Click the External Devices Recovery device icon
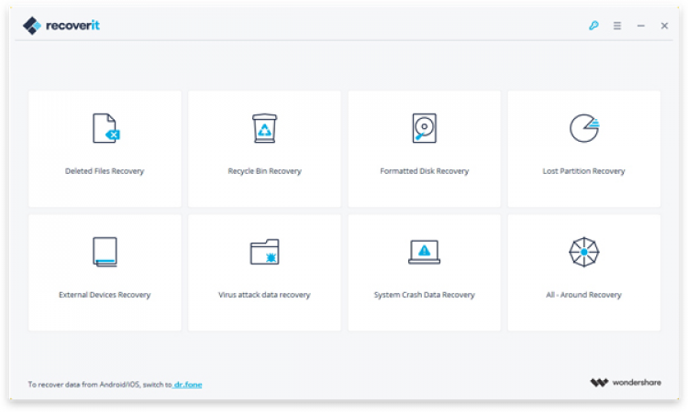688x412 pixels. coord(105,252)
